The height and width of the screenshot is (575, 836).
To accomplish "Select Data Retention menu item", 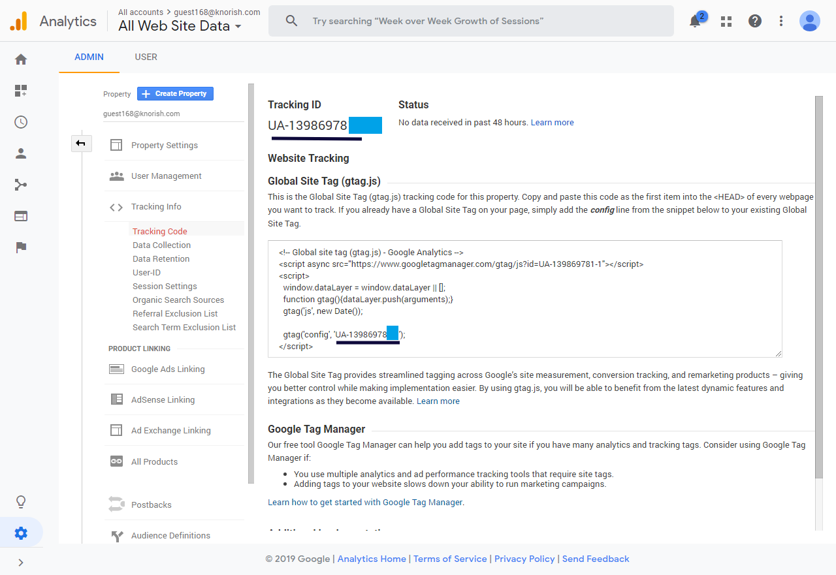I will click(x=161, y=258).
